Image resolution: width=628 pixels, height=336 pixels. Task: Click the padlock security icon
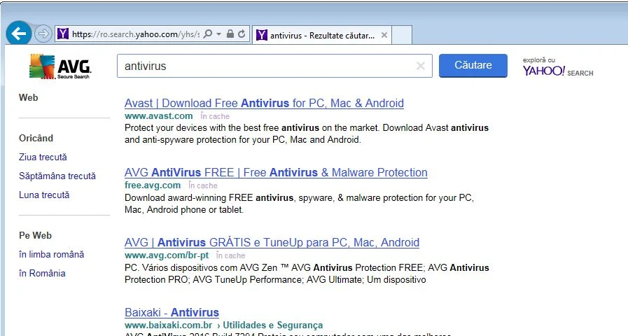(x=230, y=34)
